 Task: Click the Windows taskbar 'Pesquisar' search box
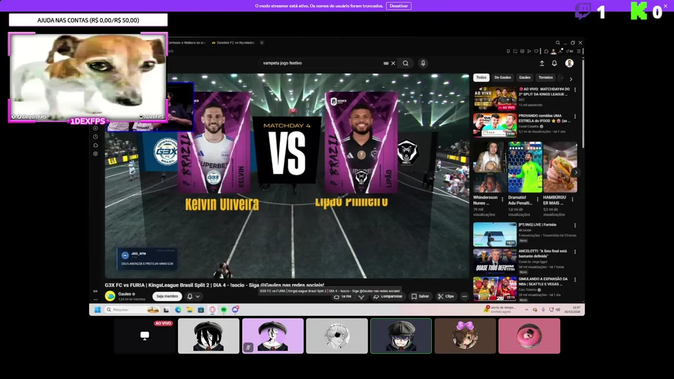pos(132,310)
